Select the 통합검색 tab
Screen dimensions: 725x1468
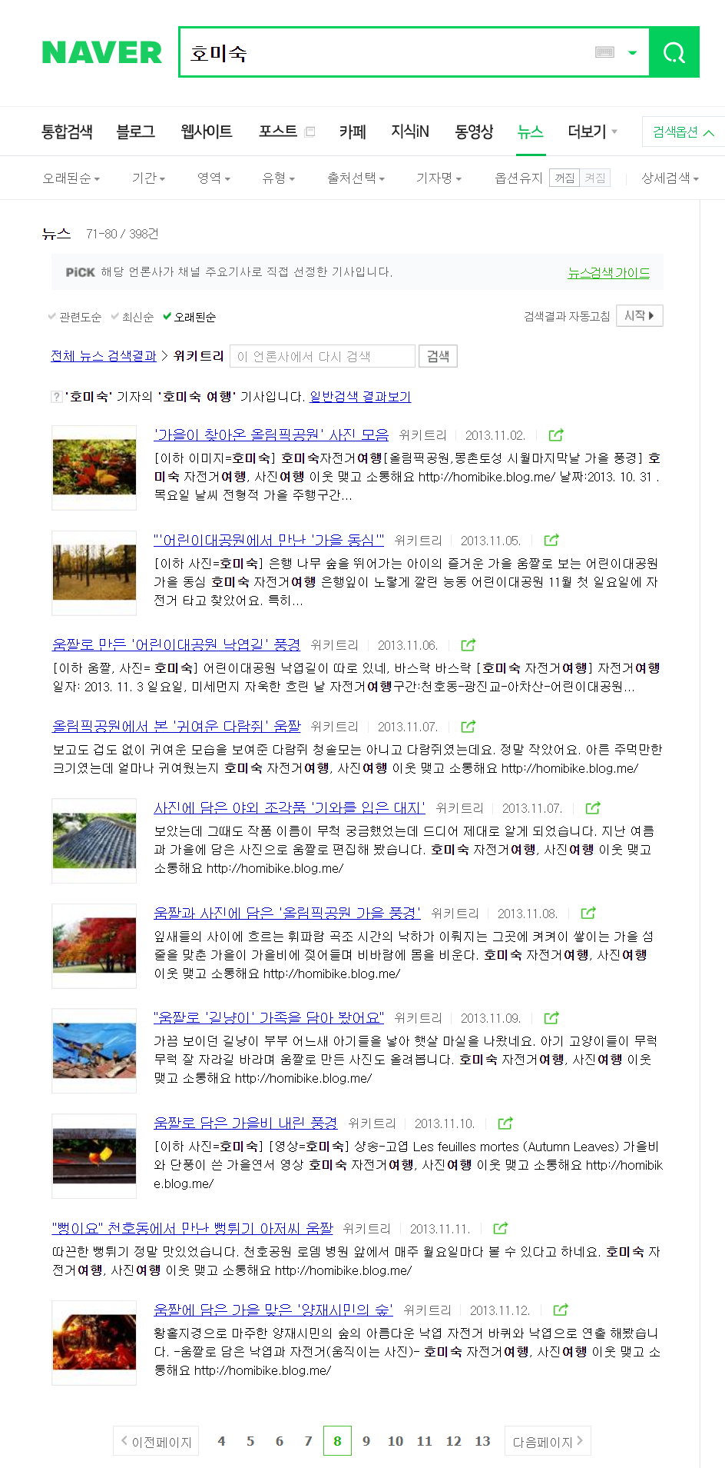click(x=67, y=131)
